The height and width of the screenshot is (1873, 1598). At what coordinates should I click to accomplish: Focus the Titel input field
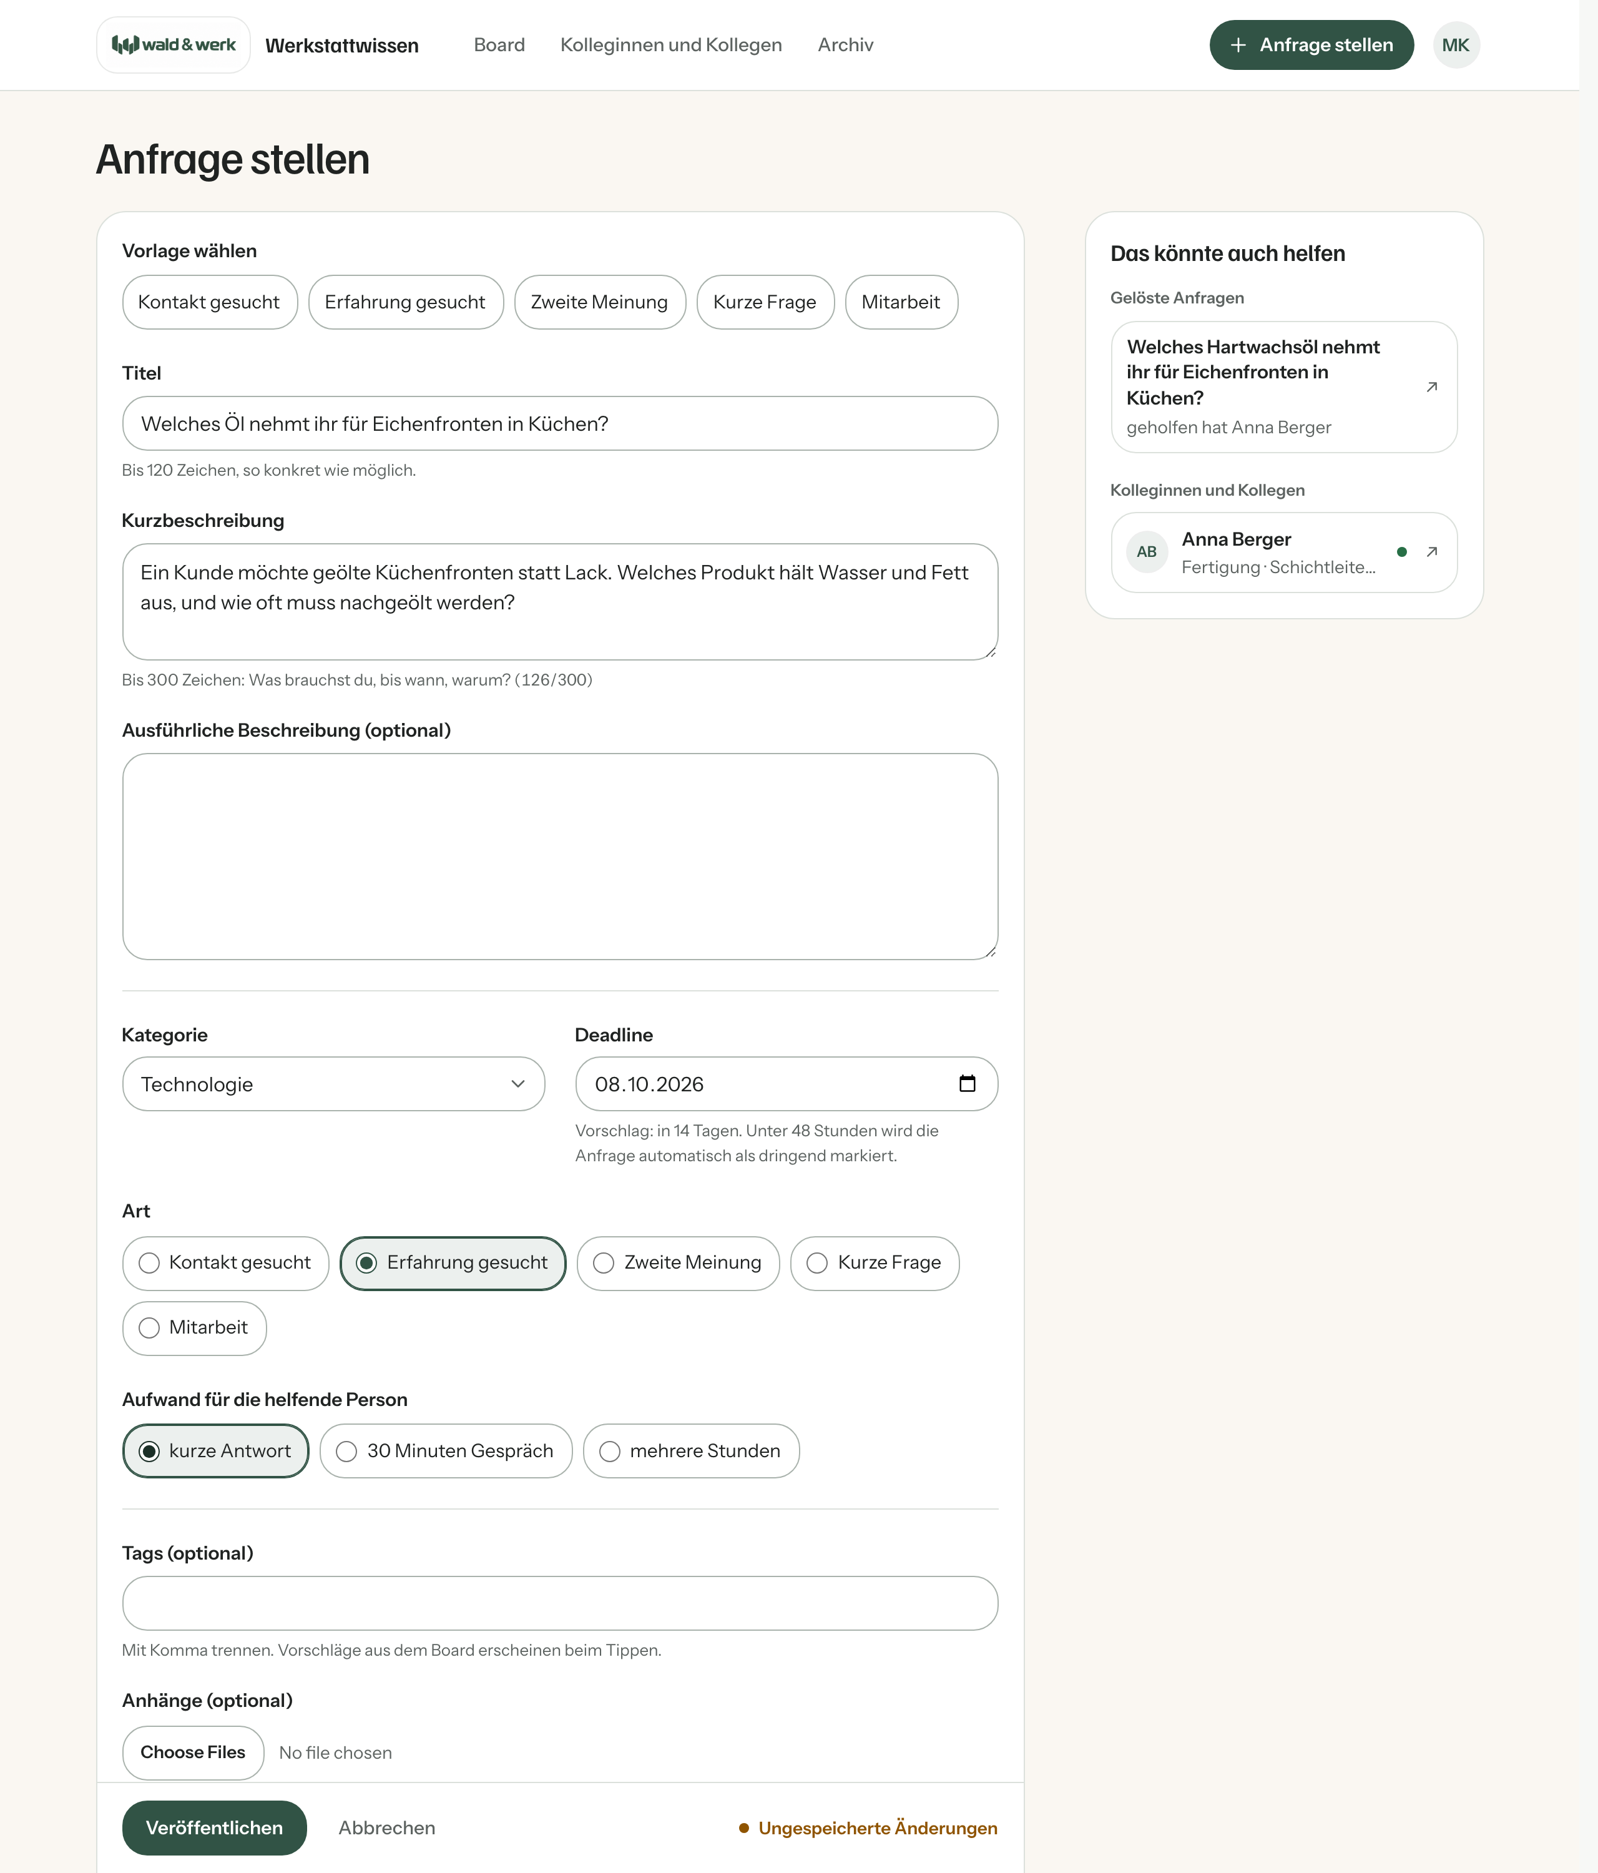tap(559, 424)
